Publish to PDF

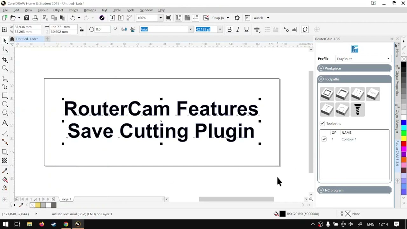129,18
